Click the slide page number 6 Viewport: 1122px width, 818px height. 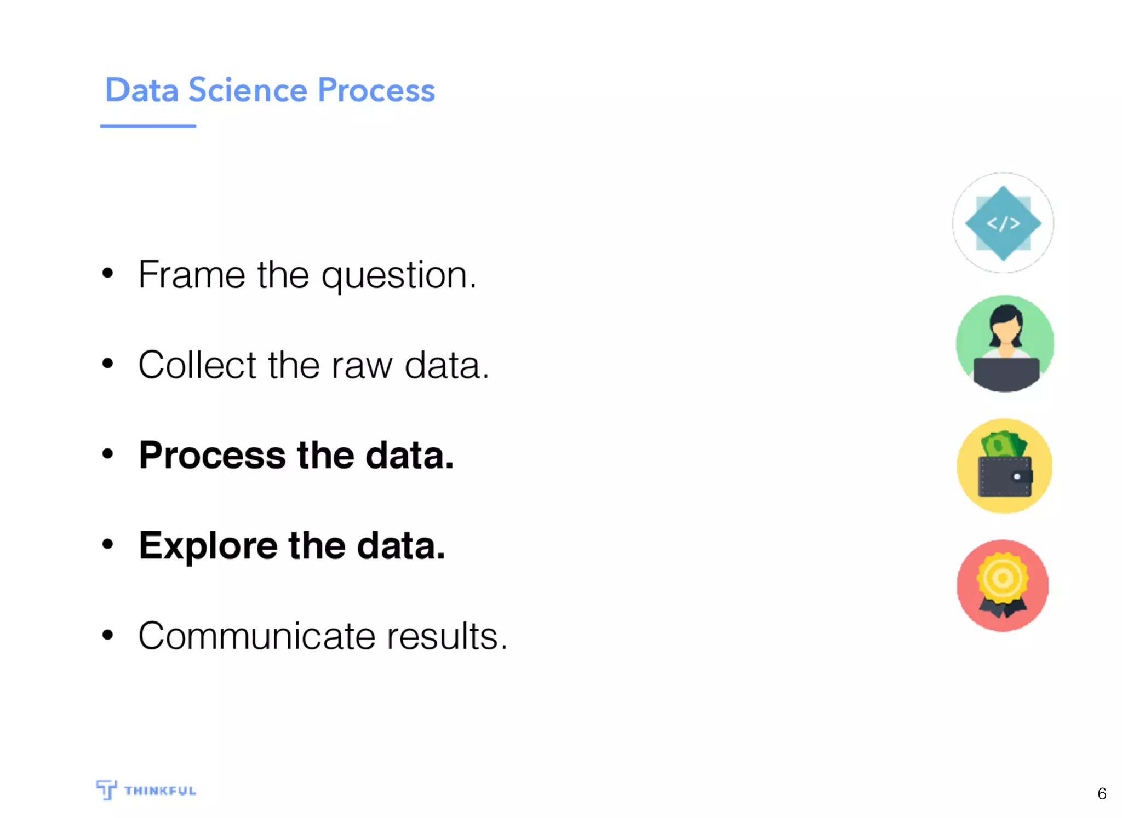tap(1102, 793)
